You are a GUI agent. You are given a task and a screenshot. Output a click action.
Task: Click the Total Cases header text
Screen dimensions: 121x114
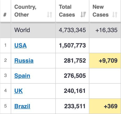point(67,11)
